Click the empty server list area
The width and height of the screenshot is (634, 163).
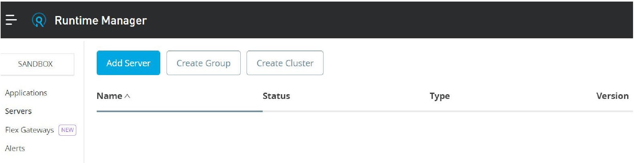[x=346, y=138]
